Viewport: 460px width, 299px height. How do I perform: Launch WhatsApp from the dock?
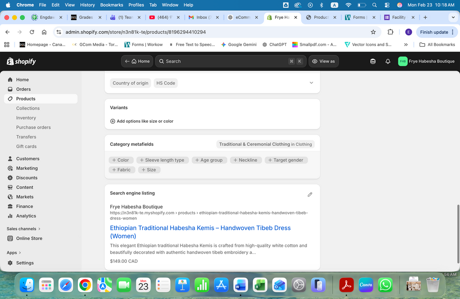(x=385, y=285)
